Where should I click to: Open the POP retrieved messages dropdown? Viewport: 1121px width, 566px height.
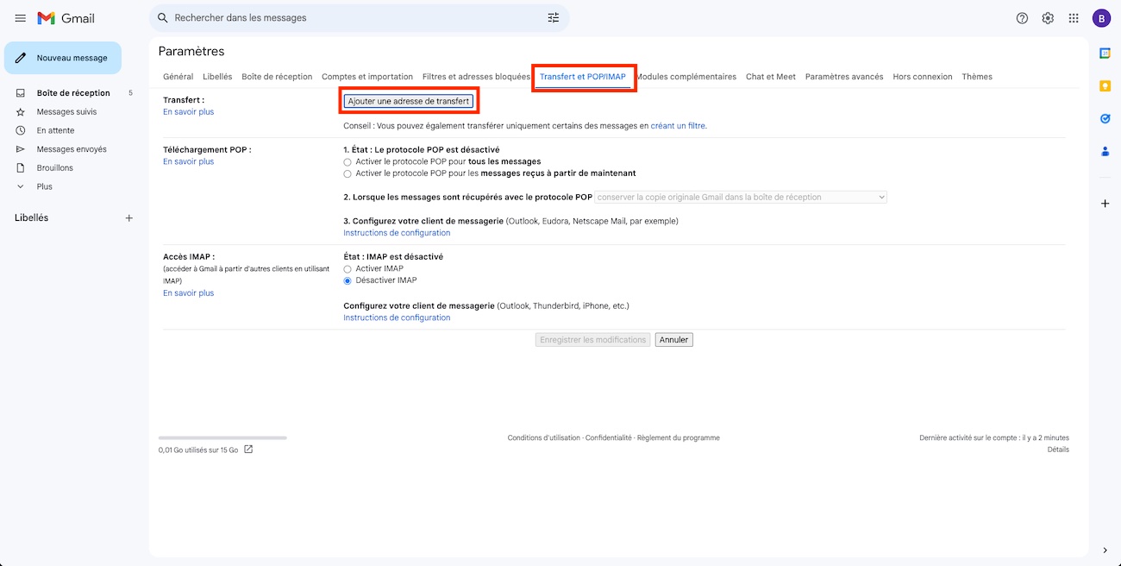click(741, 198)
